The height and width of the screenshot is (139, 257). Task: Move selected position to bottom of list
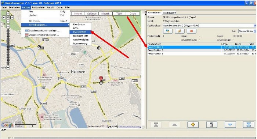click(x=249, y=125)
